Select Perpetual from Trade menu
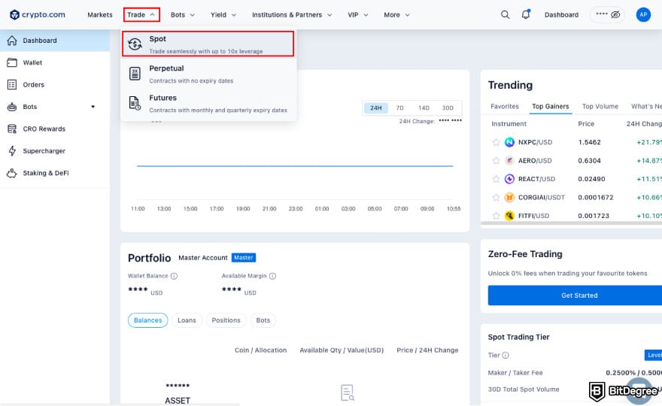This screenshot has height=406, width=662. tap(208, 74)
